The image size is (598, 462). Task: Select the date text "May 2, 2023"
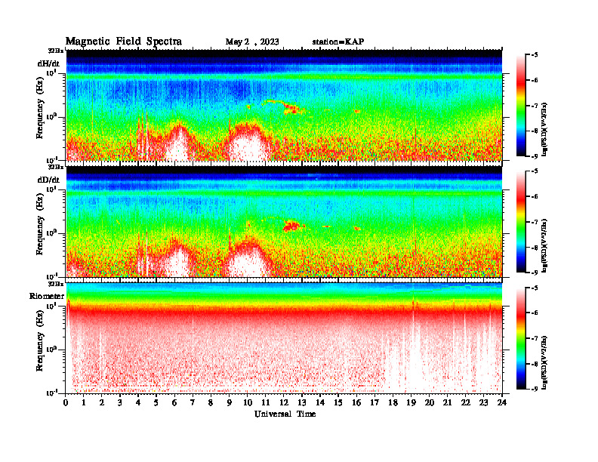tap(252, 42)
